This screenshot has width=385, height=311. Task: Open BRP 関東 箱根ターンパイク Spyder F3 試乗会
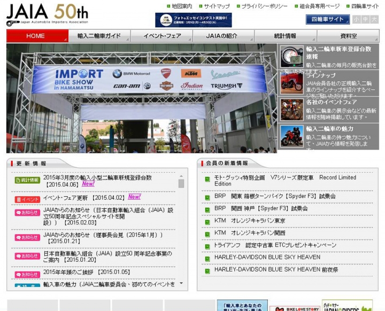pos(275,196)
